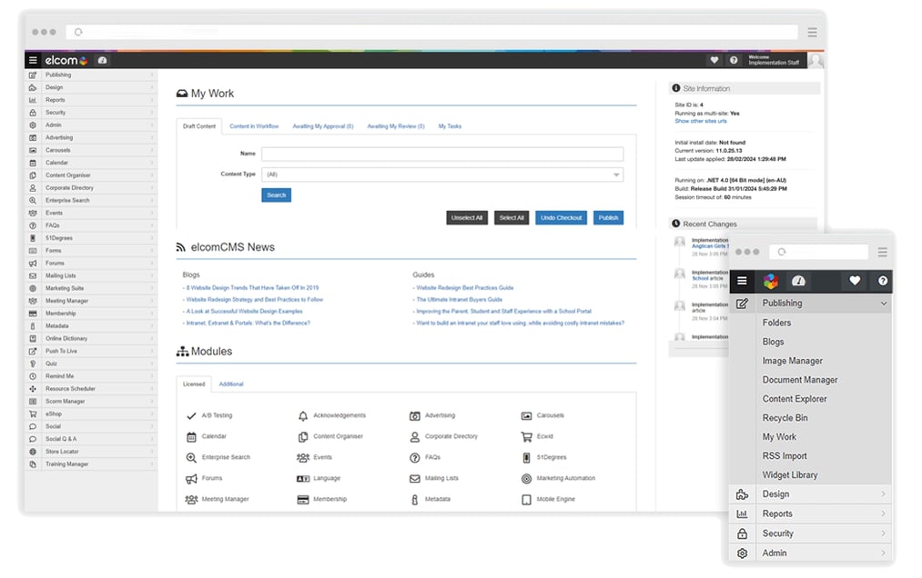Select the dashboard gauge icon in the popup toolbar
This screenshot has height=578, width=922.
tap(798, 282)
